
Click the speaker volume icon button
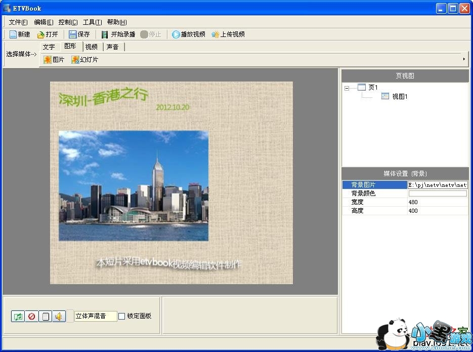[x=59, y=317]
